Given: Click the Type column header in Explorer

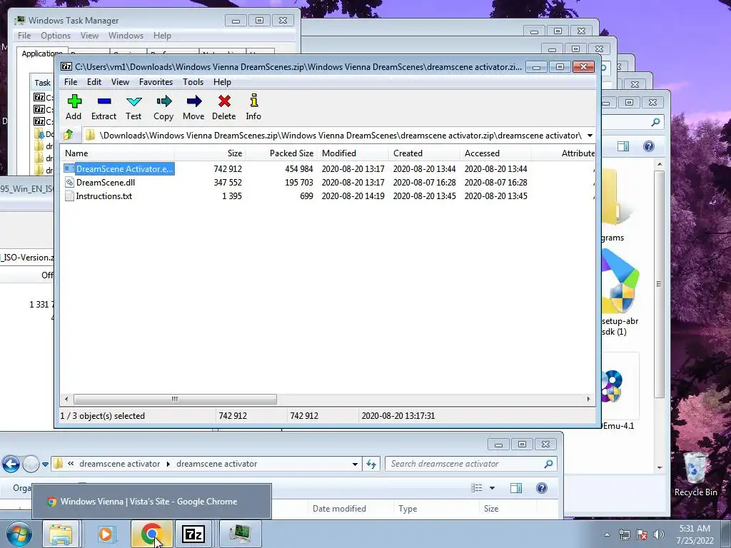Looking at the screenshot, I should [x=435, y=509].
